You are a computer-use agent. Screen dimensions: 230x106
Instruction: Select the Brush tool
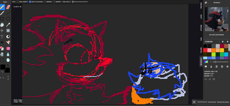pyautogui.click(x=2, y=13)
